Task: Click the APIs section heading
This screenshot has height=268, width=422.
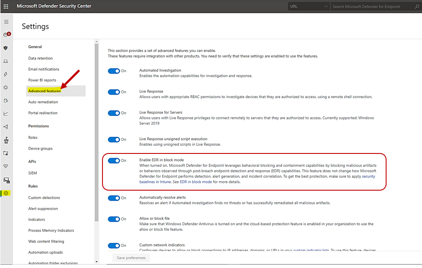Action: [x=32, y=161]
